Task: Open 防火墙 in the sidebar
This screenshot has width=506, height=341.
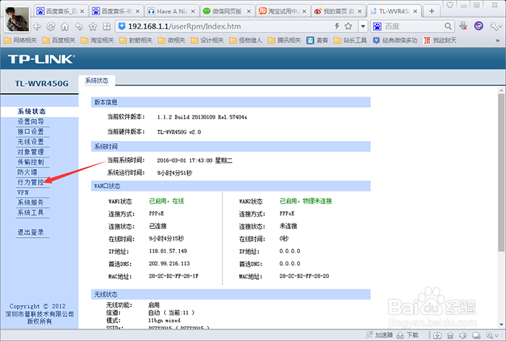Action: pos(27,172)
